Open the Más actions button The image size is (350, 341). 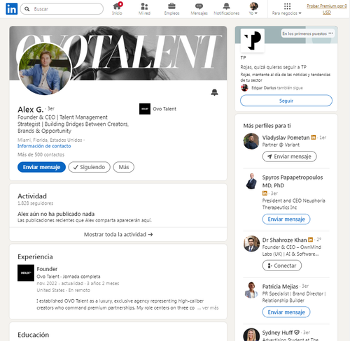click(x=124, y=167)
